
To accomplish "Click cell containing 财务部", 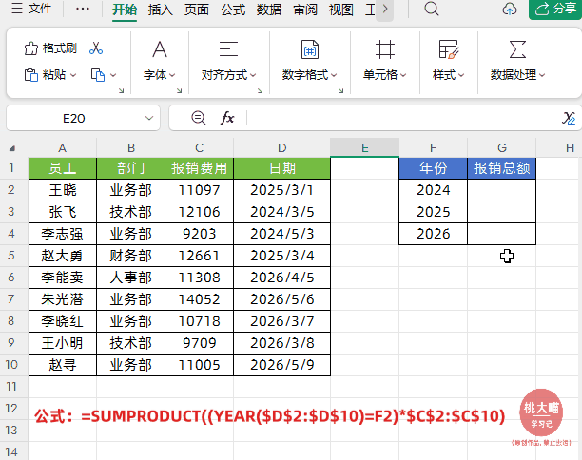I will coord(131,256).
